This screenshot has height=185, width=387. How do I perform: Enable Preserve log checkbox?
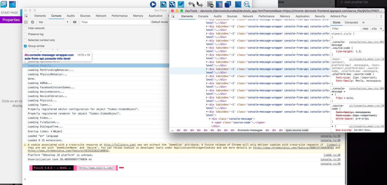(x=25, y=34)
